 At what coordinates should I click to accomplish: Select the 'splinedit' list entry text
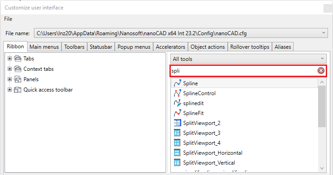(x=193, y=103)
